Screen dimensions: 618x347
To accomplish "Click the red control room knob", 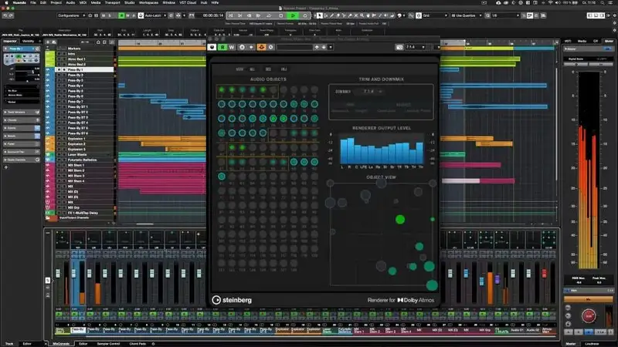I will (x=589, y=316).
